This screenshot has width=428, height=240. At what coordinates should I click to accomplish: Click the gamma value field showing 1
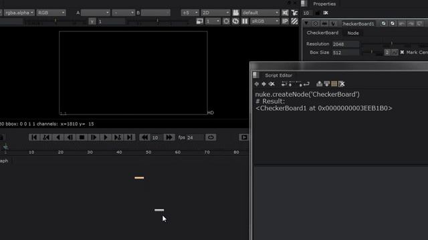[111, 21]
